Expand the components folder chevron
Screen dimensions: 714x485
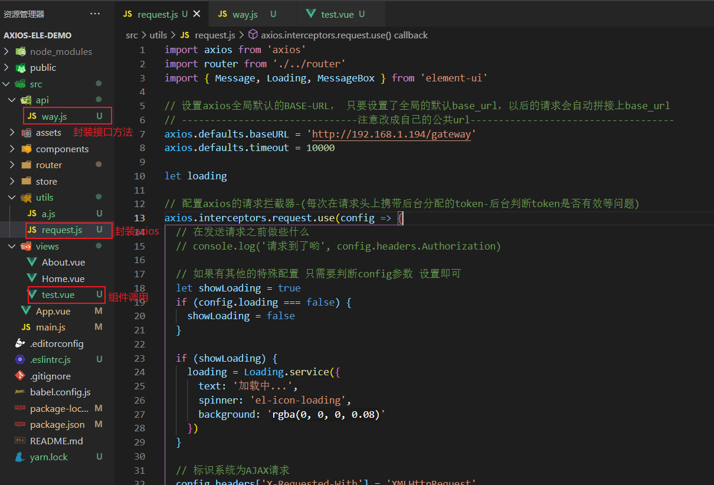[x=12, y=149]
